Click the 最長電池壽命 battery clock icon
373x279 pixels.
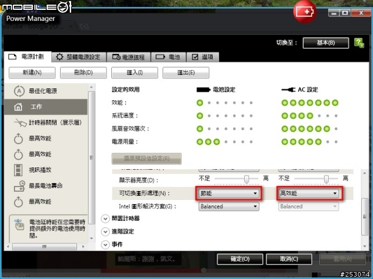click(19, 186)
